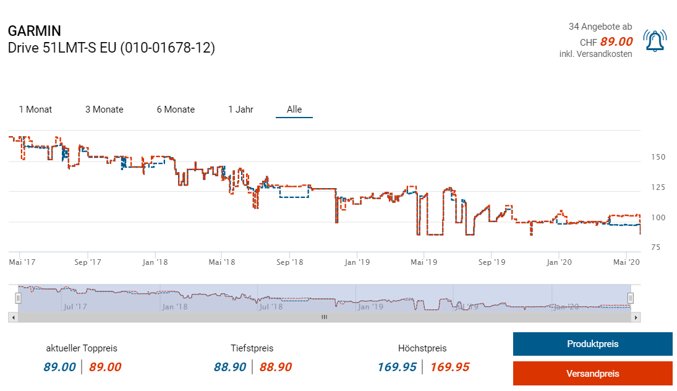Select the 1 Monat time range
The image size is (677, 391).
[x=35, y=110]
